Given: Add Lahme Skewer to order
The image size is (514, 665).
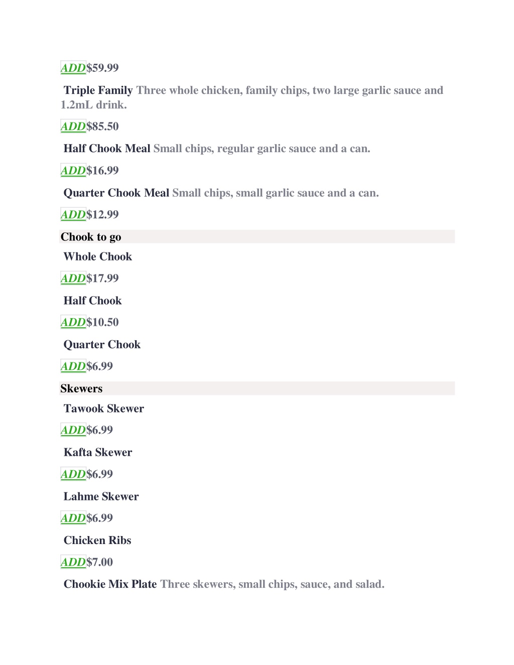Looking at the screenshot, I should click(73, 518).
